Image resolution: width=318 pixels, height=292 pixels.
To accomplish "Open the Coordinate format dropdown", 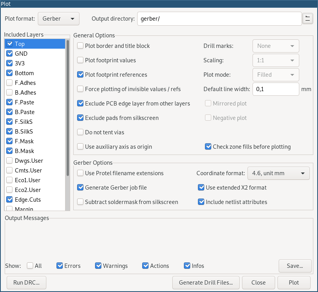I will [279, 173].
